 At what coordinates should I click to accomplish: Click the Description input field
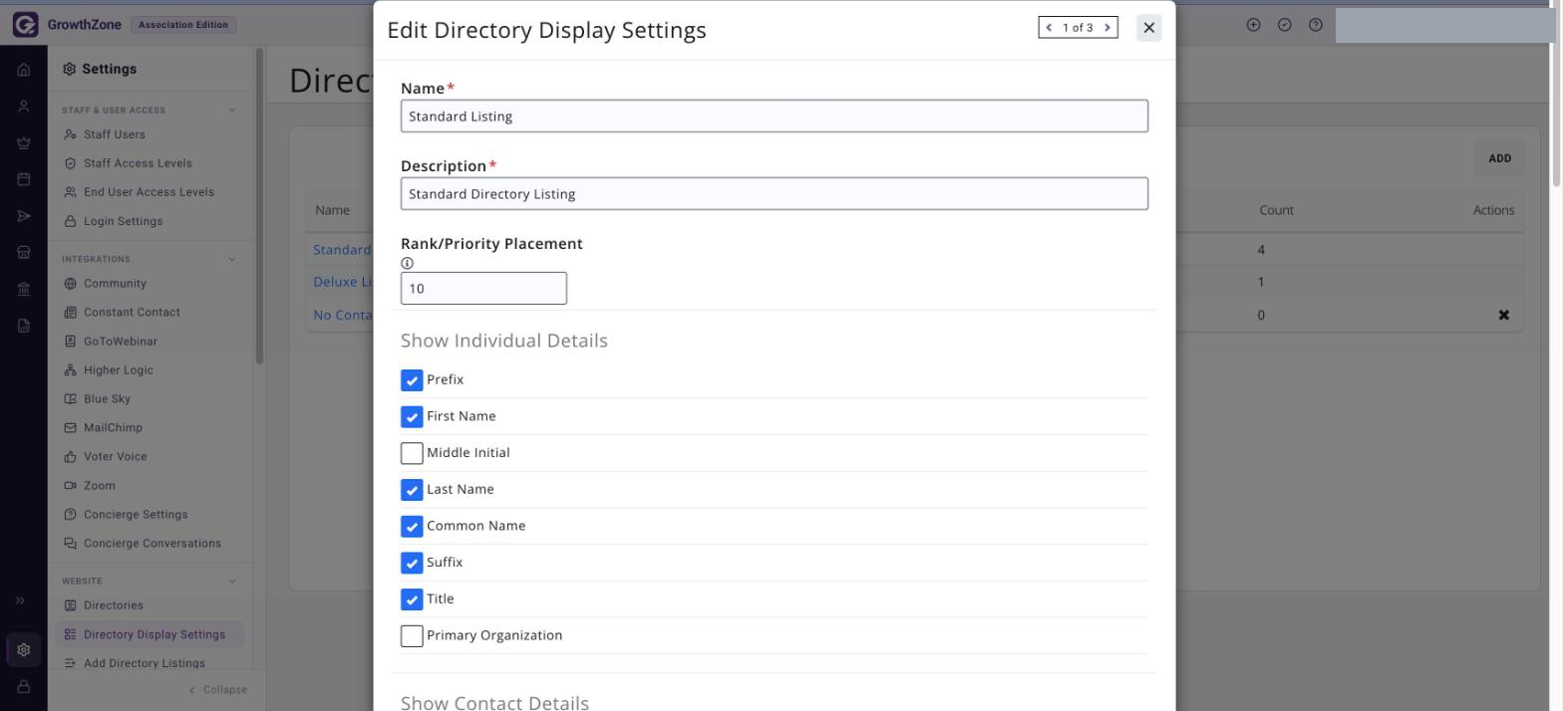point(775,194)
